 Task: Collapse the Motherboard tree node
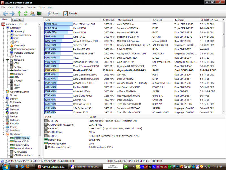tap(3, 60)
